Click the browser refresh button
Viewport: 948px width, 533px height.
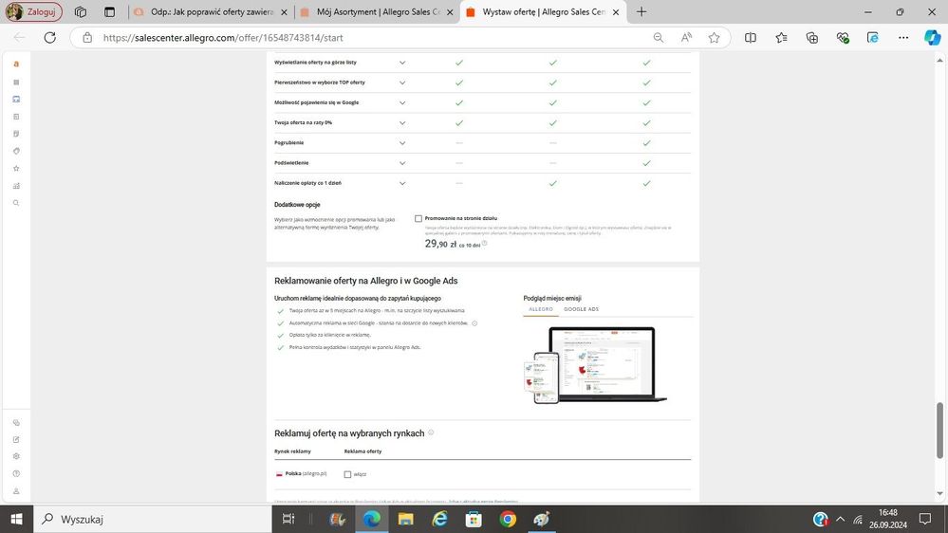[50, 38]
